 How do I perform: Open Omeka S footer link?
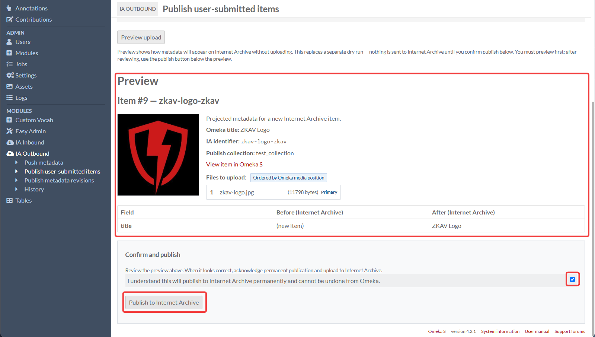click(x=437, y=331)
